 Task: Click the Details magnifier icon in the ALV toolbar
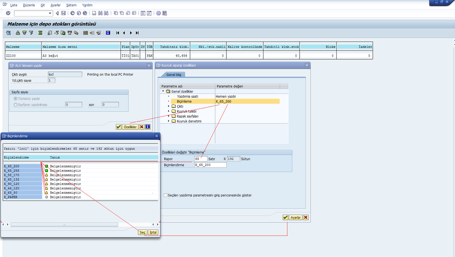click(8, 33)
